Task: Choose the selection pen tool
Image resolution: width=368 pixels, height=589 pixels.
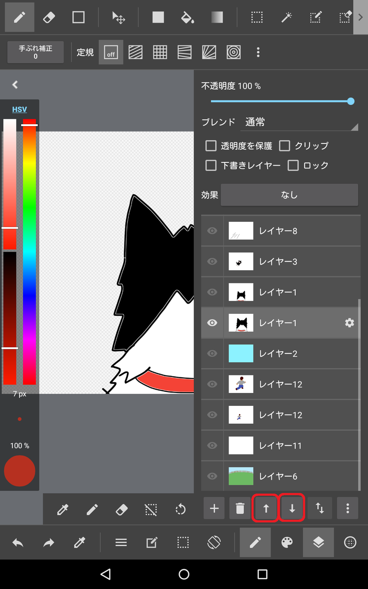Action: tap(316, 17)
